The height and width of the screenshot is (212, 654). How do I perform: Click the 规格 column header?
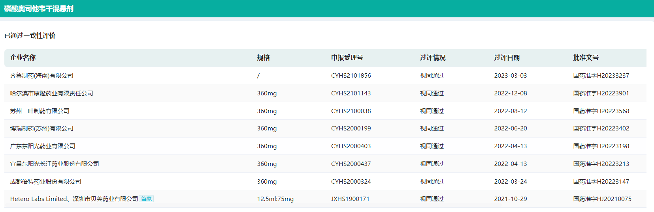pyautogui.click(x=263, y=58)
